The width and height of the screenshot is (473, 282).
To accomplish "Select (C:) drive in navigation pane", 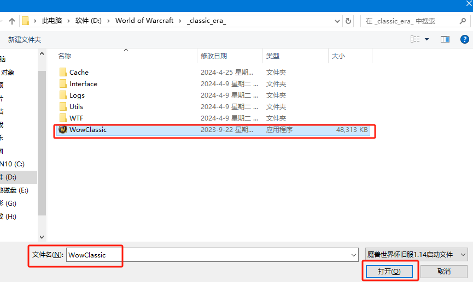I will pyautogui.click(x=12, y=164).
